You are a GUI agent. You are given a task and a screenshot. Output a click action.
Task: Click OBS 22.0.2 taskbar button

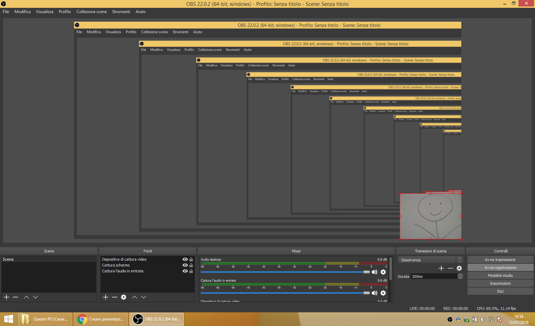157,319
